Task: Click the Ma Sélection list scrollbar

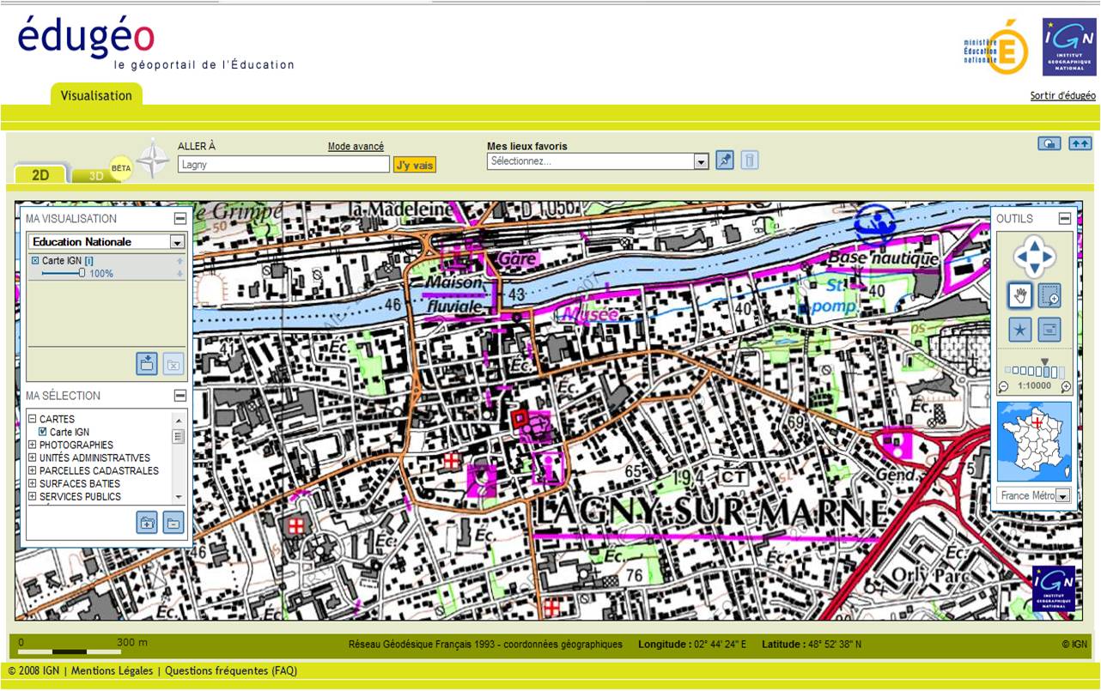Action: pyautogui.click(x=179, y=458)
